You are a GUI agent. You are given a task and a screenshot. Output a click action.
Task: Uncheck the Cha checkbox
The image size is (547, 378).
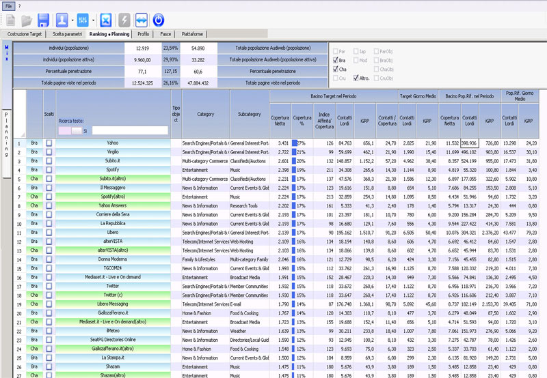coord(335,69)
